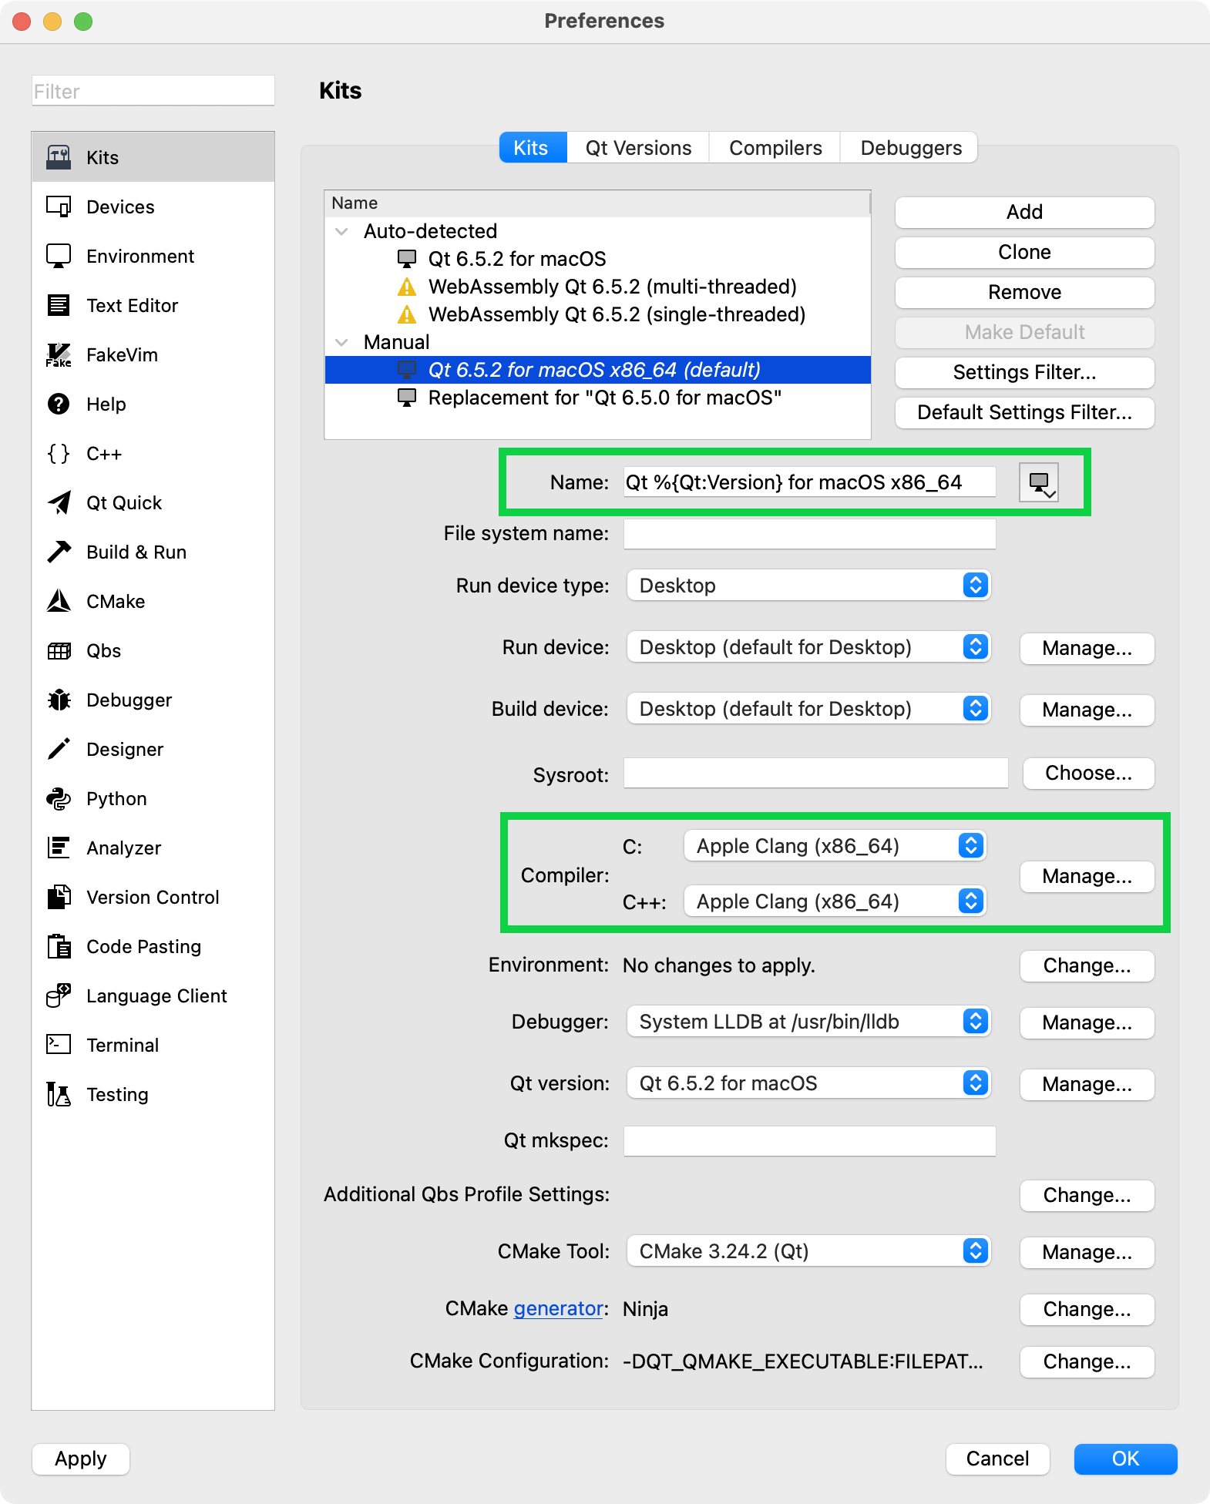Click the Filter search field
The height and width of the screenshot is (1504, 1210).
click(x=153, y=92)
